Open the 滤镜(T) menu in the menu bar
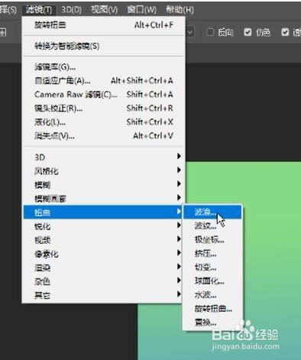Screen dimensions: 301x360 pyautogui.click(x=39, y=10)
